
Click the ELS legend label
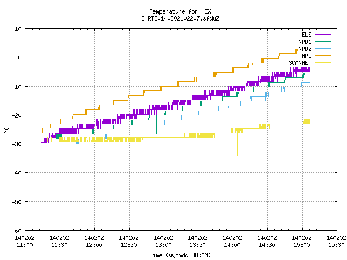tap(306, 35)
